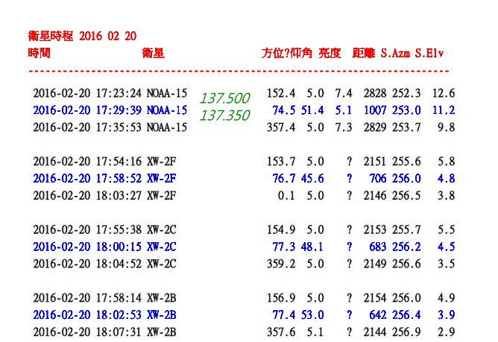Click the distance value 642 for XW-2B
Screen dimensions: 498x342
point(378,314)
